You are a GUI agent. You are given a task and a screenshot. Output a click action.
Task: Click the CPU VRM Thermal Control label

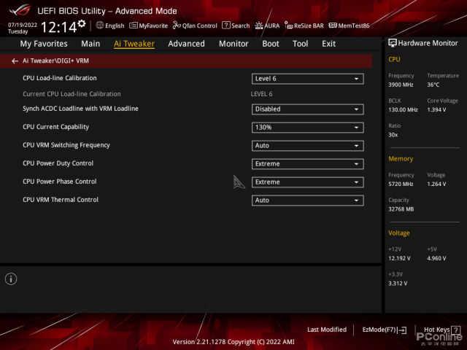coord(61,200)
